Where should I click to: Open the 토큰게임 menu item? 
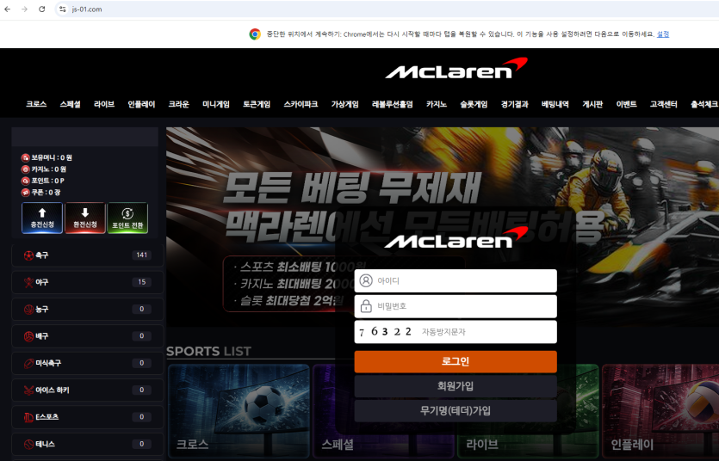point(257,104)
